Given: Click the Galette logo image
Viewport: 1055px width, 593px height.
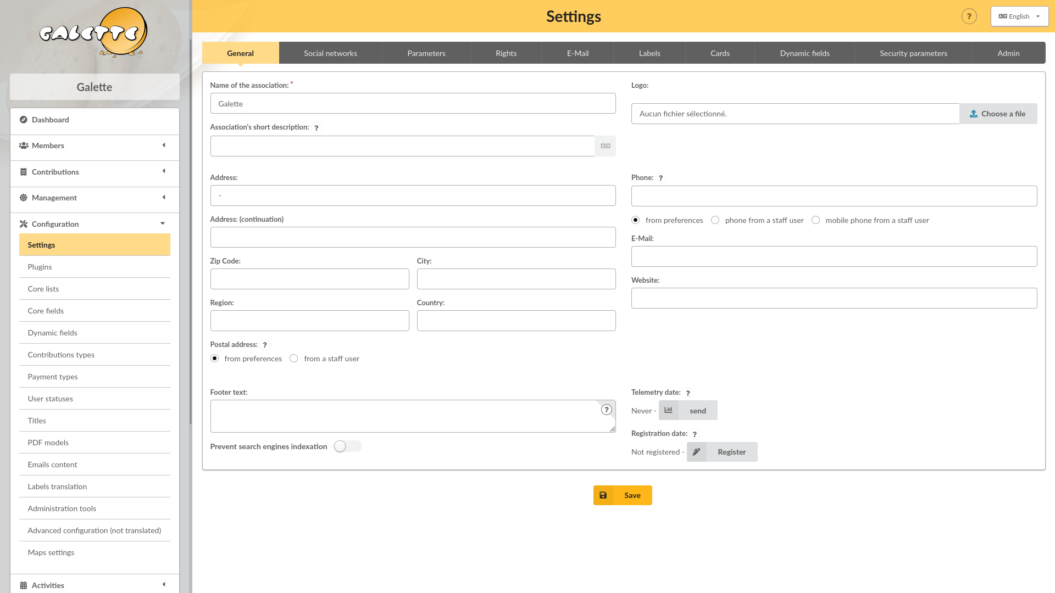Looking at the screenshot, I should tap(94, 32).
